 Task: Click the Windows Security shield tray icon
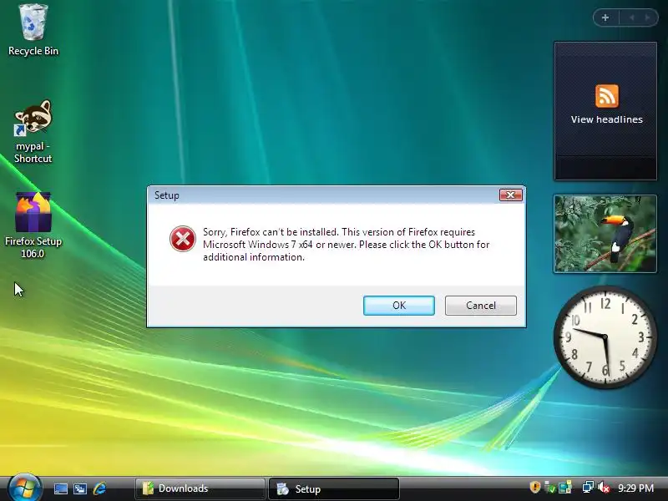click(x=534, y=487)
